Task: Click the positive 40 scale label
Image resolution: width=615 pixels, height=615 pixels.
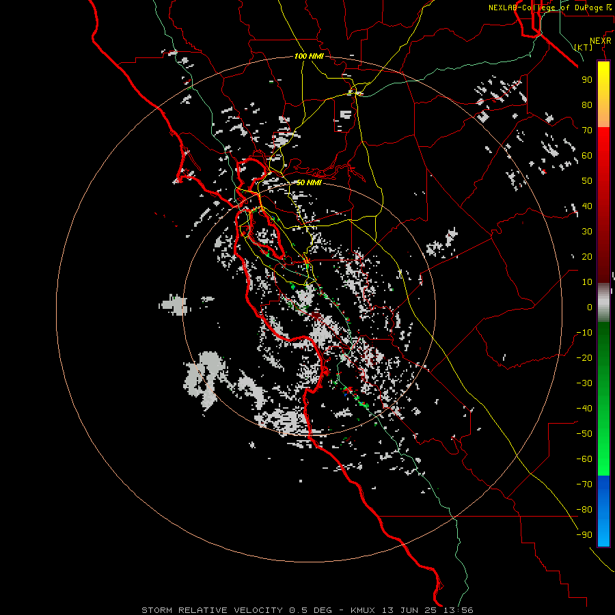Action: point(587,206)
